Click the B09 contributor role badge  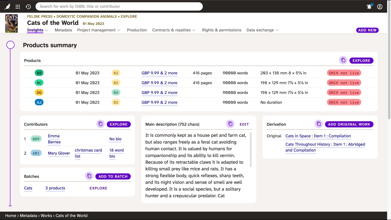point(36,139)
